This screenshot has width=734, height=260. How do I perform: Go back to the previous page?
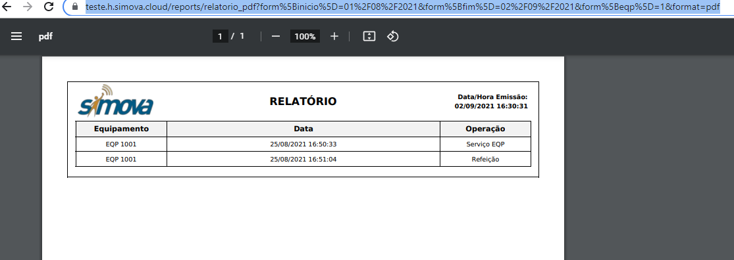pos(7,7)
